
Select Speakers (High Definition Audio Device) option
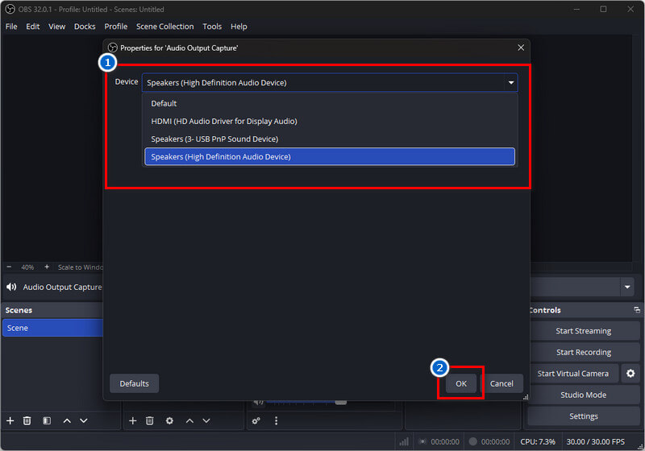click(330, 156)
